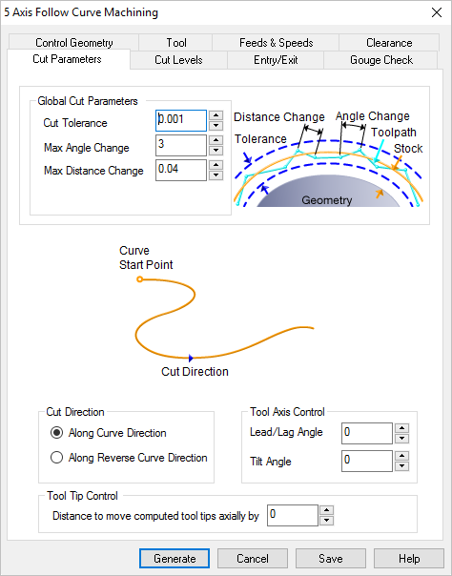Increase Cut Tolerance with the up arrow
The height and width of the screenshot is (576, 452).
[x=216, y=115]
